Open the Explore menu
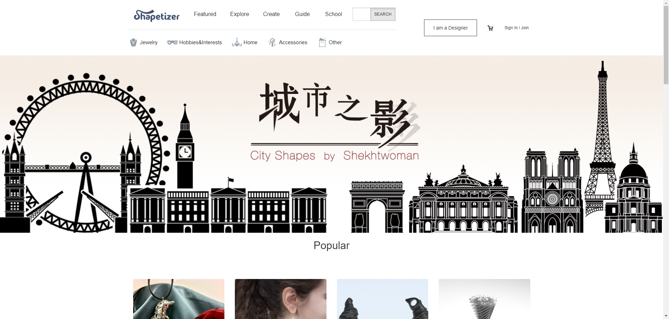Image resolution: width=669 pixels, height=319 pixels. [x=239, y=14]
